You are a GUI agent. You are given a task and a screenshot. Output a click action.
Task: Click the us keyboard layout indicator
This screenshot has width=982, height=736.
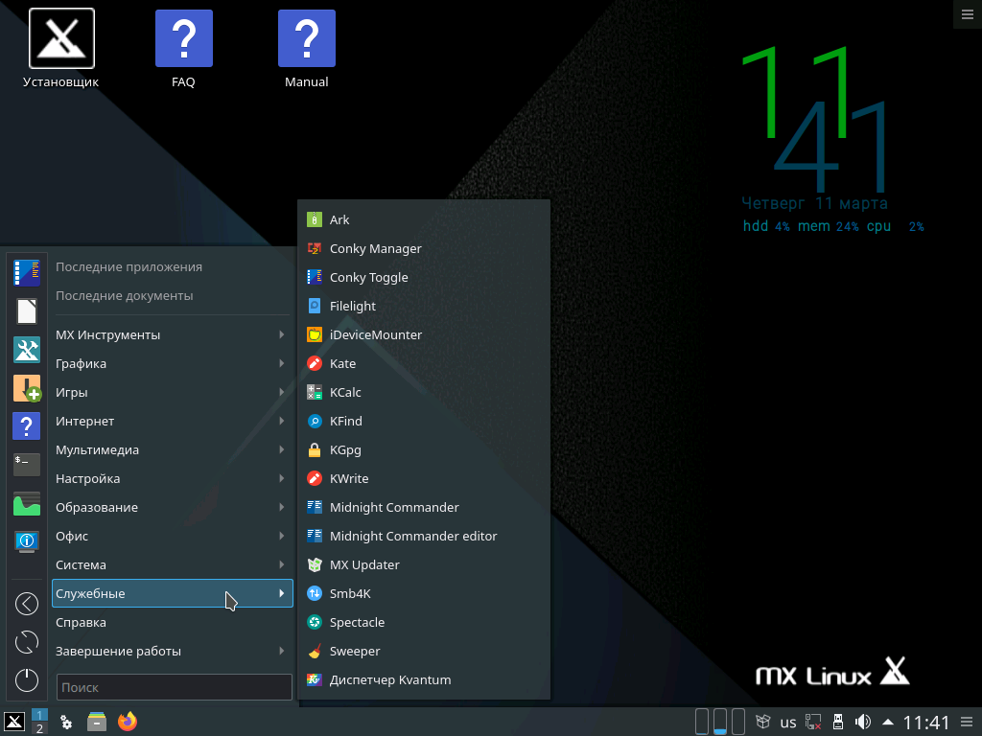coord(788,723)
